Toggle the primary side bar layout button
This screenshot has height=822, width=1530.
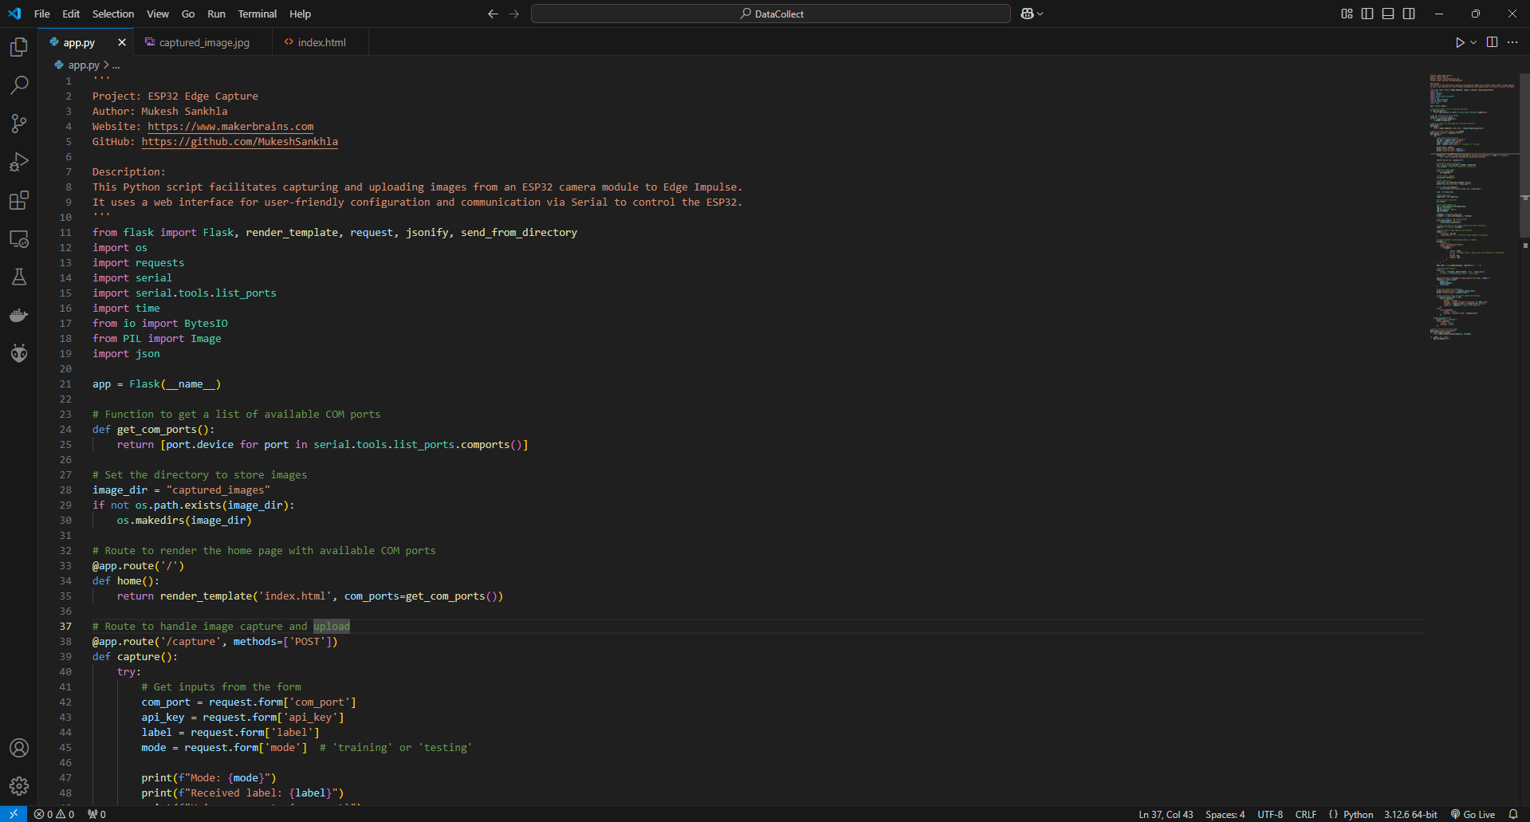pos(1367,14)
